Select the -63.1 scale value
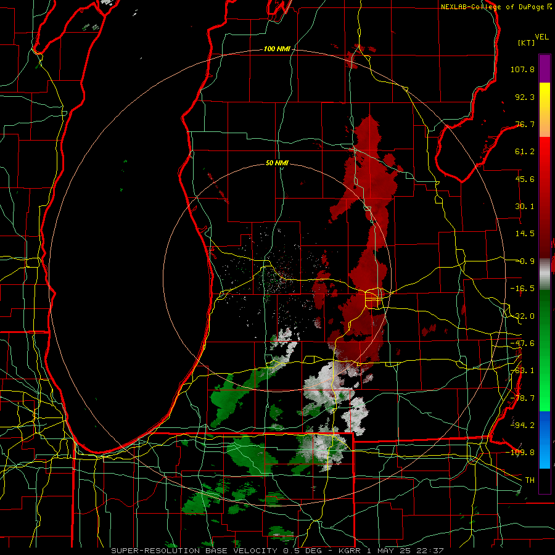Screen dimensions: 555x555 (x=522, y=371)
